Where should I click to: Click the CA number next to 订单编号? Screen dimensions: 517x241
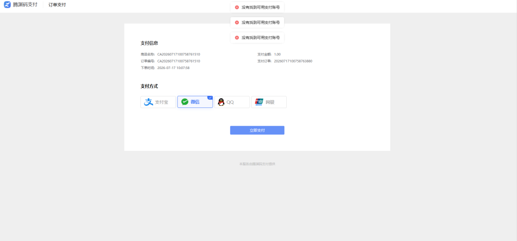[179, 61]
